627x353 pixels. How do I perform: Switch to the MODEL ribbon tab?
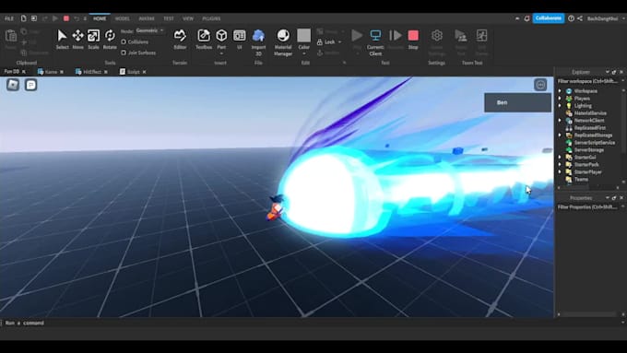click(x=123, y=18)
